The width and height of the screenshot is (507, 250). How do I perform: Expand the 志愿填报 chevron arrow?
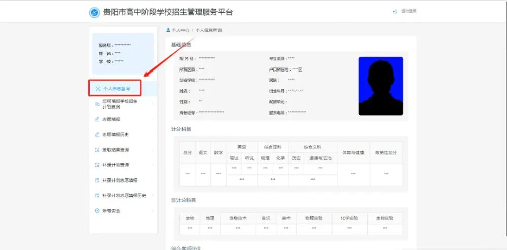coord(152,119)
